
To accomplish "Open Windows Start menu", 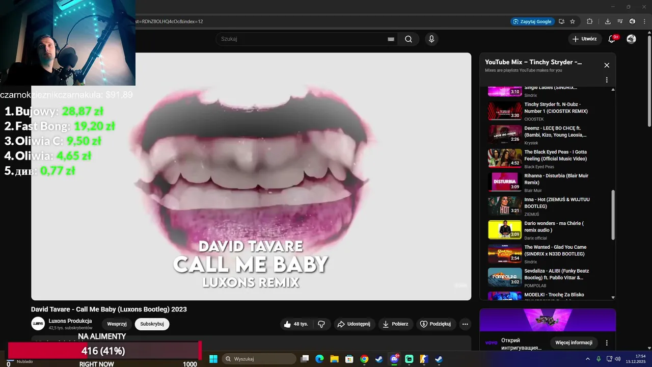I will [x=213, y=359].
